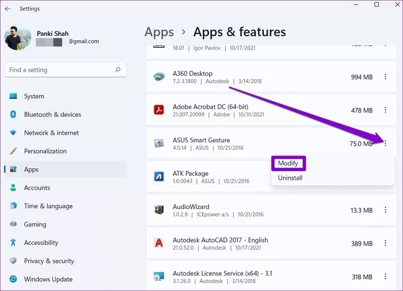
Task: Minimize the Settings window
Action: [x=356, y=5]
